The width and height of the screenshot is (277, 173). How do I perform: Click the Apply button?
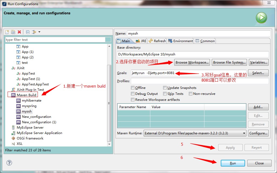pos(230,148)
